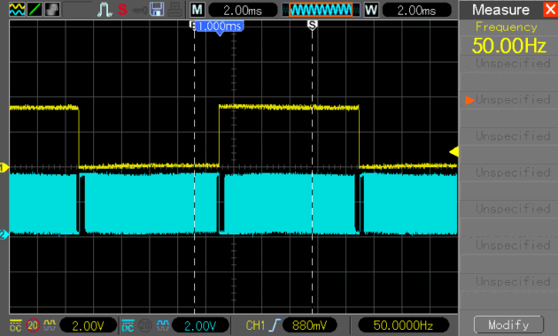558x336 pixels.
Task: Click the cyan CH2 DC coupling icon
Action: click(x=128, y=325)
